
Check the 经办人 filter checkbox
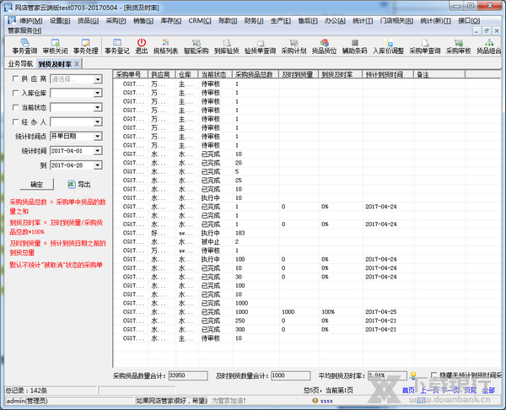pos(16,121)
